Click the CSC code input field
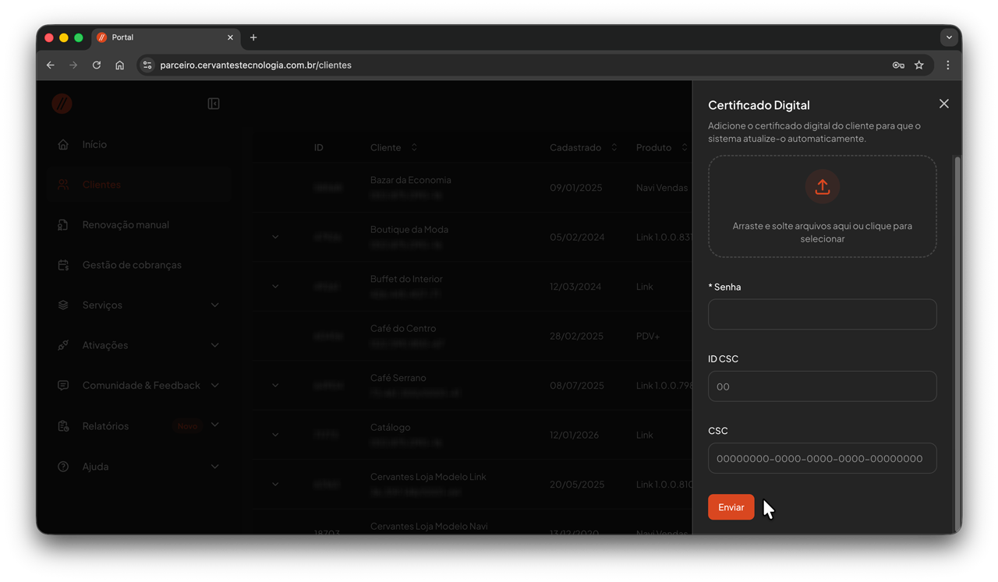The image size is (998, 582). tap(822, 459)
